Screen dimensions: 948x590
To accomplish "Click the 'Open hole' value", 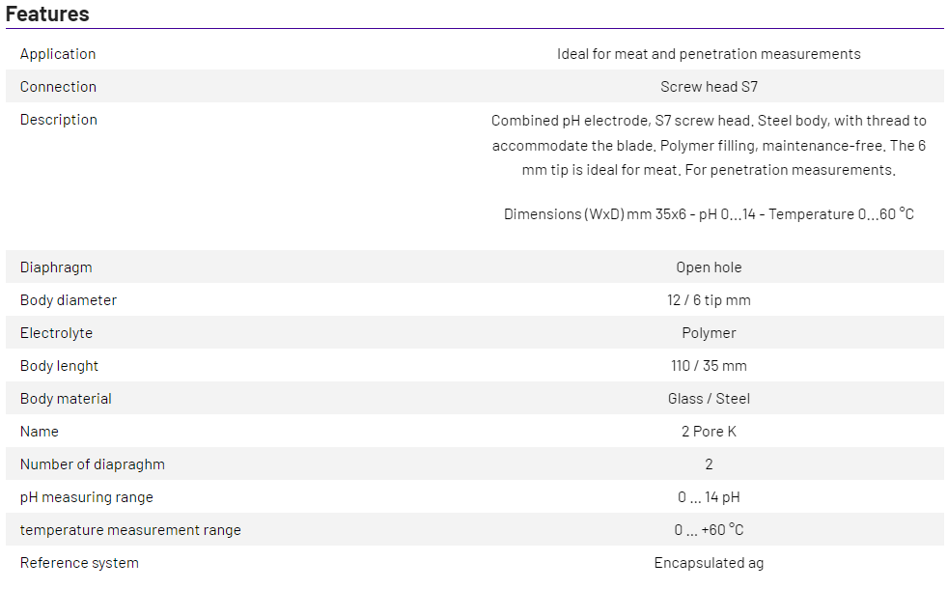I will pos(709,267).
